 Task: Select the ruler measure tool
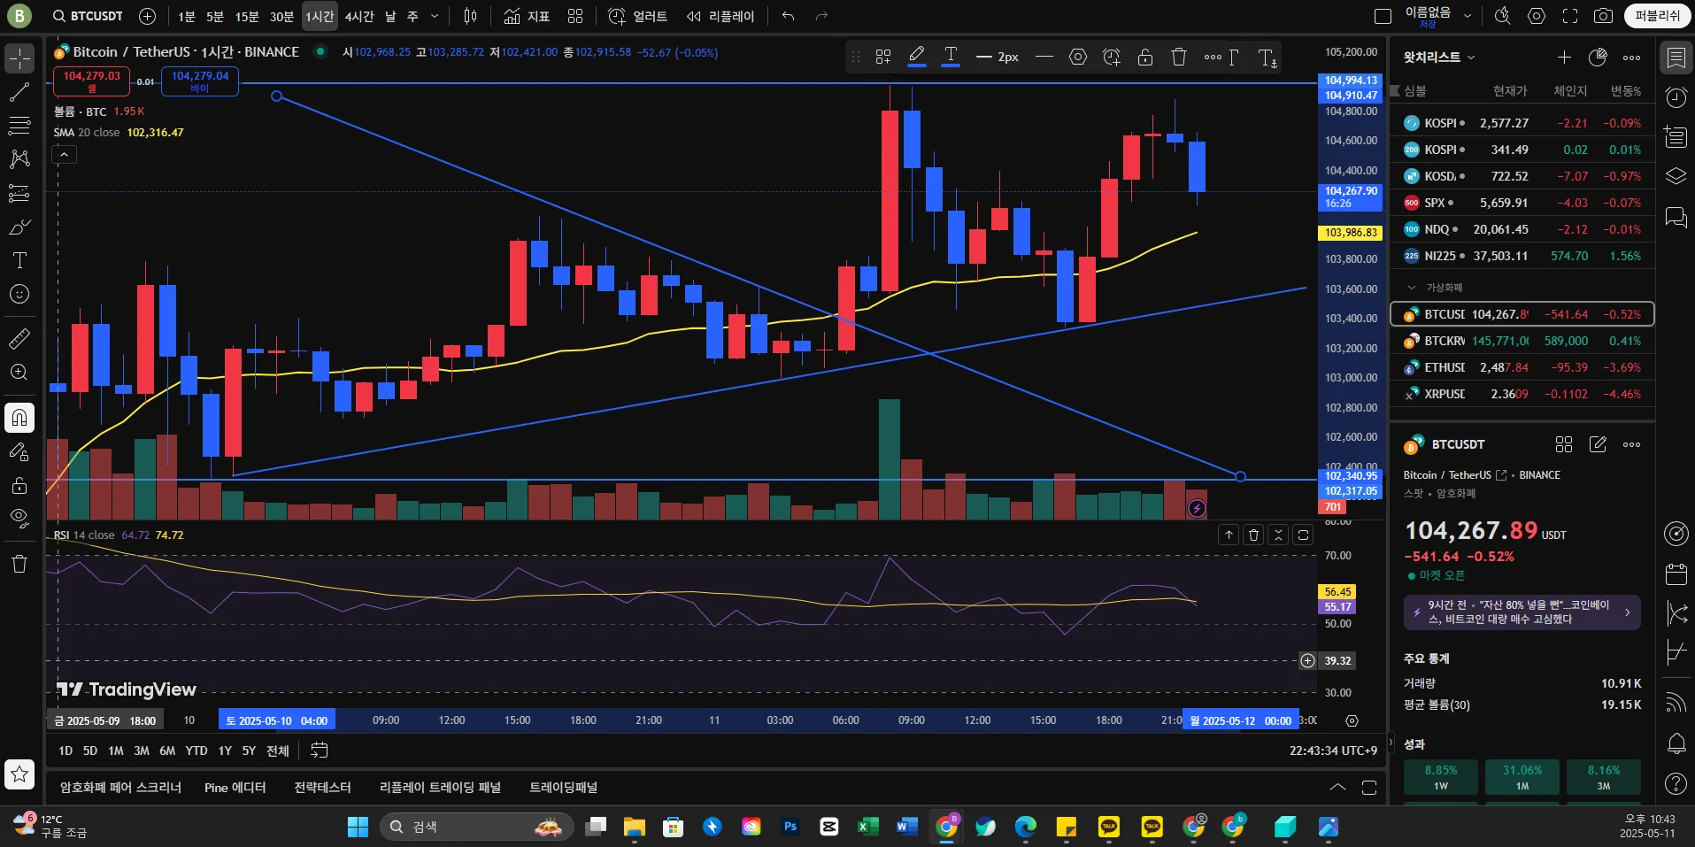click(19, 338)
